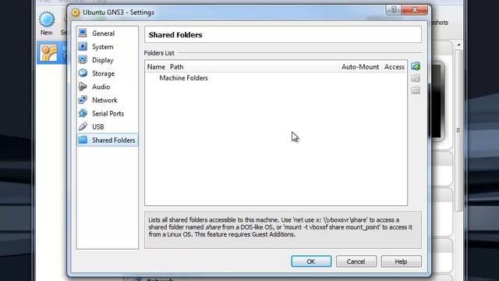499x281 pixels.
Task: Click the New machine icon in VirtualBox Manager
Action: point(47,20)
